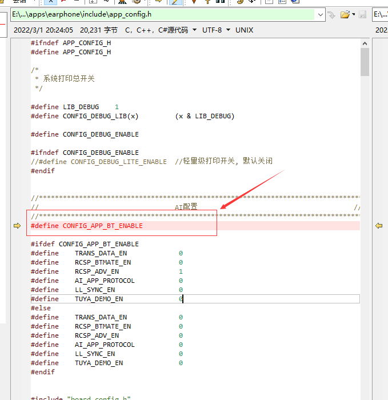The width and height of the screenshot is (388, 400).
Task: Click the disabled save file icon
Action: pyautogui.click(x=362, y=14)
